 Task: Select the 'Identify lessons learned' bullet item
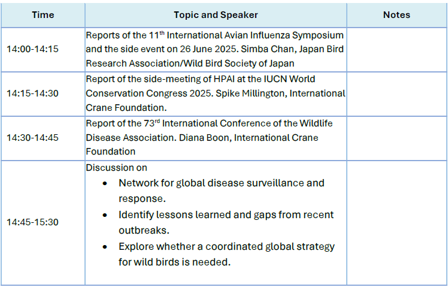[226, 215]
